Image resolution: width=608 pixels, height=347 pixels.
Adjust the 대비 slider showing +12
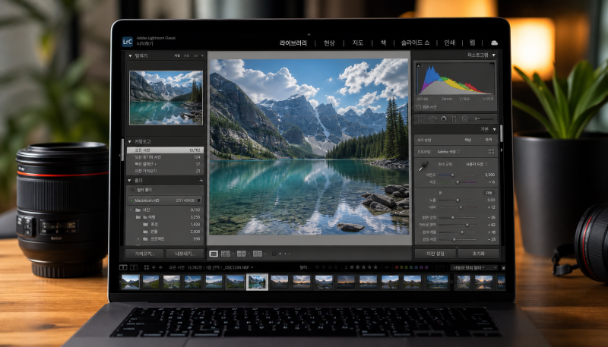coord(461,207)
